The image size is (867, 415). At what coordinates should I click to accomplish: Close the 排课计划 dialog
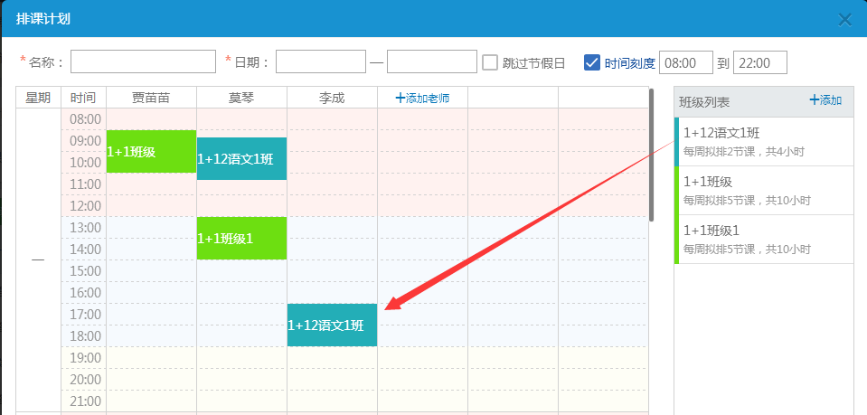(845, 19)
